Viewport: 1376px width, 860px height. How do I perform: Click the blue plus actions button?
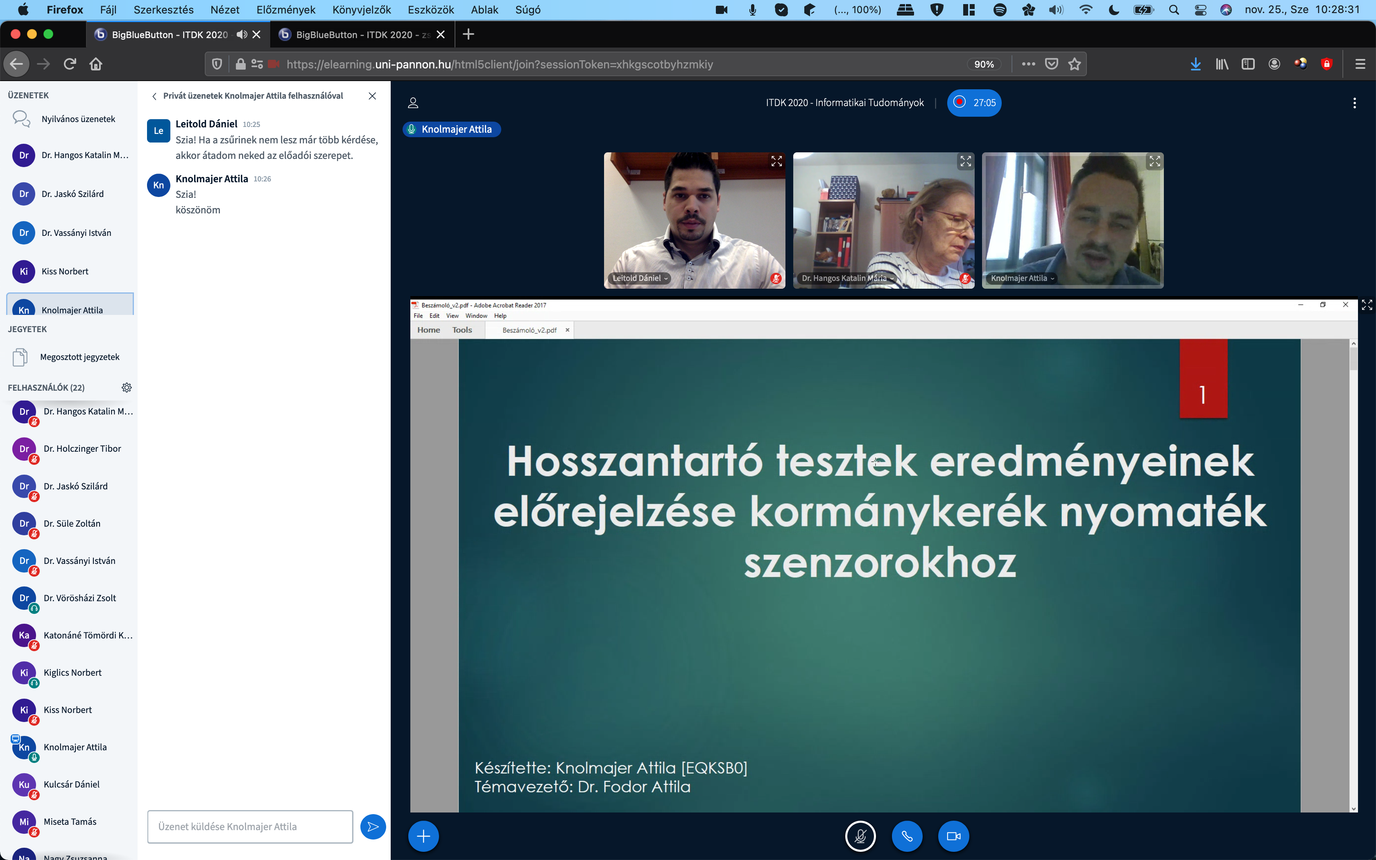[x=423, y=836]
